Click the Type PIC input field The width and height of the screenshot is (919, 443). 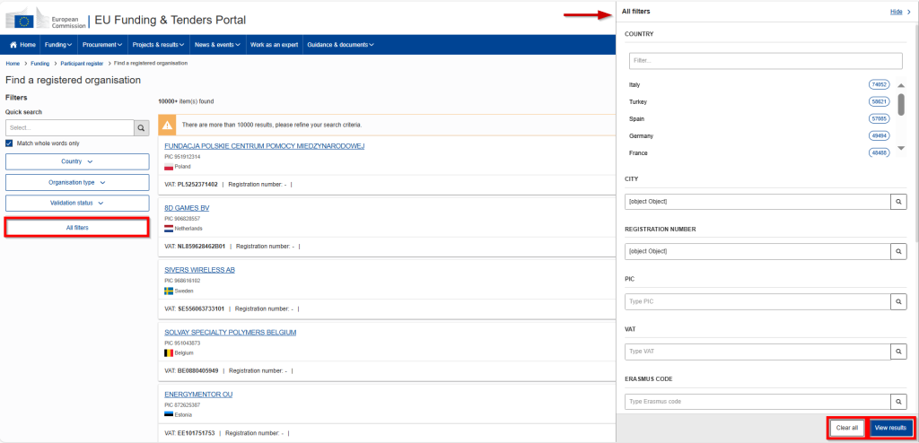coord(757,302)
